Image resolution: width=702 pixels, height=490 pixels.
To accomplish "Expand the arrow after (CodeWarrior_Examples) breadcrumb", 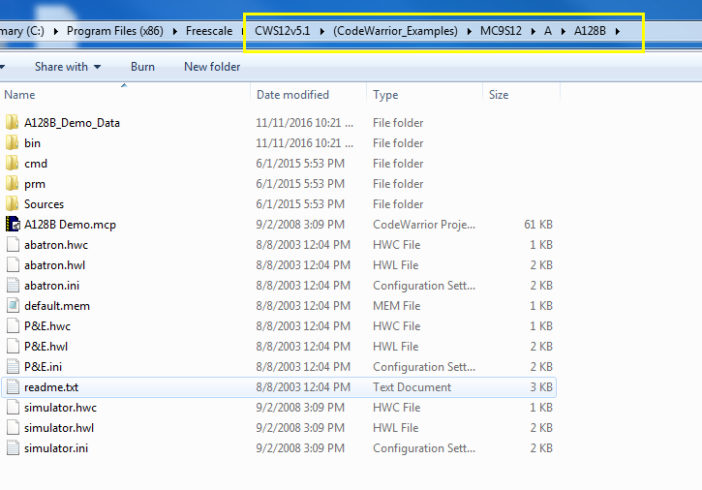I will (x=470, y=31).
